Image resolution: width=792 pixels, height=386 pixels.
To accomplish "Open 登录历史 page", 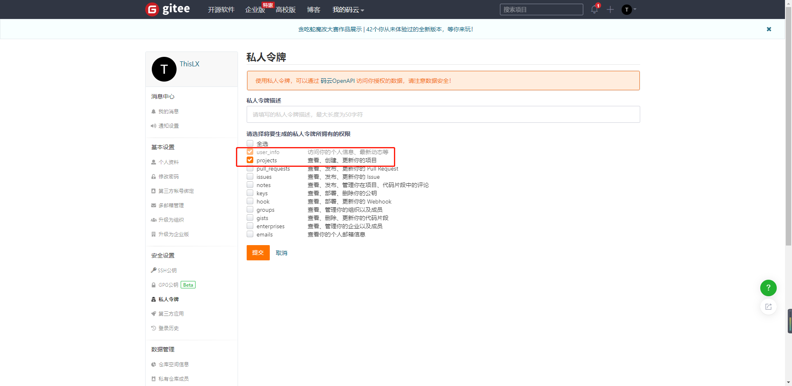I will click(x=168, y=328).
